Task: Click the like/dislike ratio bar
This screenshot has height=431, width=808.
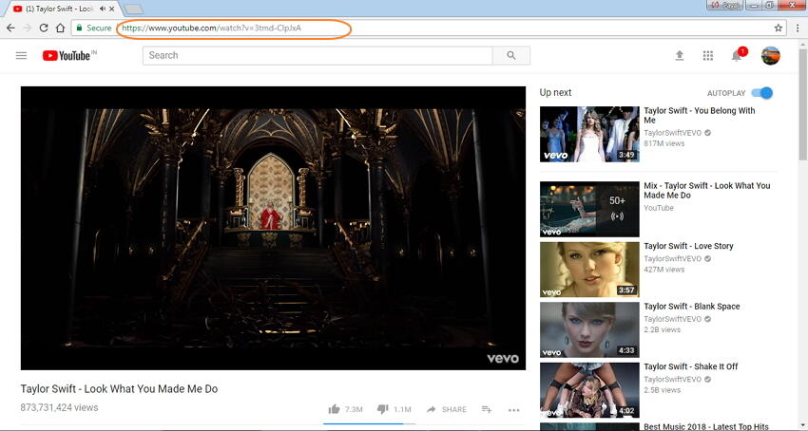Action: click(370, 423)
